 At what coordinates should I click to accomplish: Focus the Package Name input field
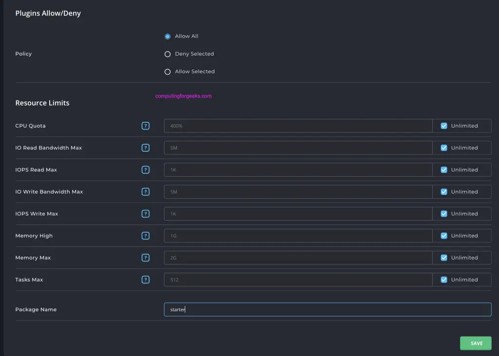click(x=327, y=309)
